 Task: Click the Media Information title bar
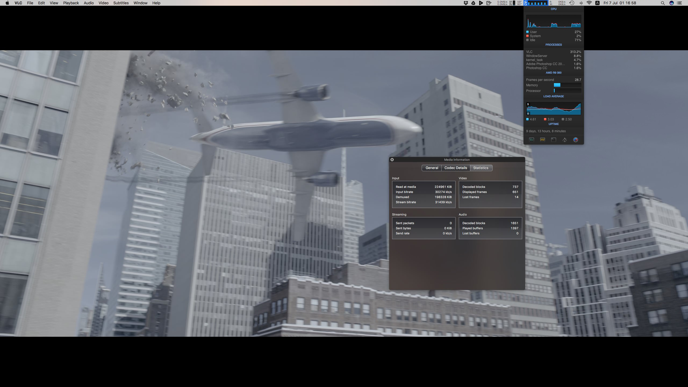(x=457, y=160)
